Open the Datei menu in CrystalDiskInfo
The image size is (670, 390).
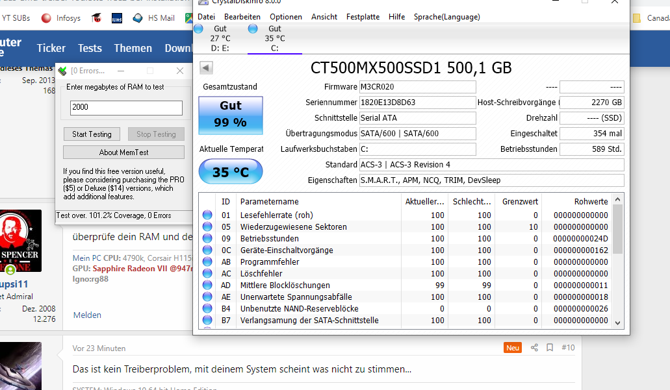point(206,17)
